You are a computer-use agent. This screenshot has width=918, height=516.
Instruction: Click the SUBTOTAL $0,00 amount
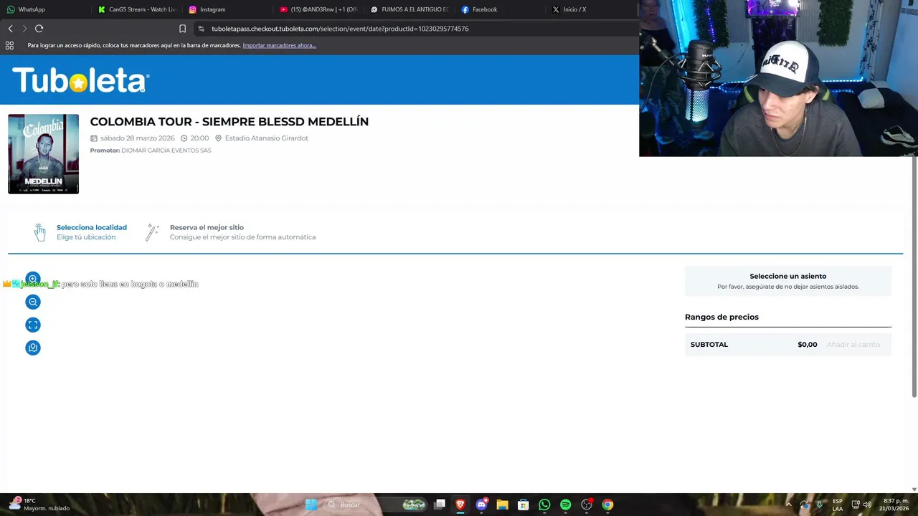tap(808, 345)
